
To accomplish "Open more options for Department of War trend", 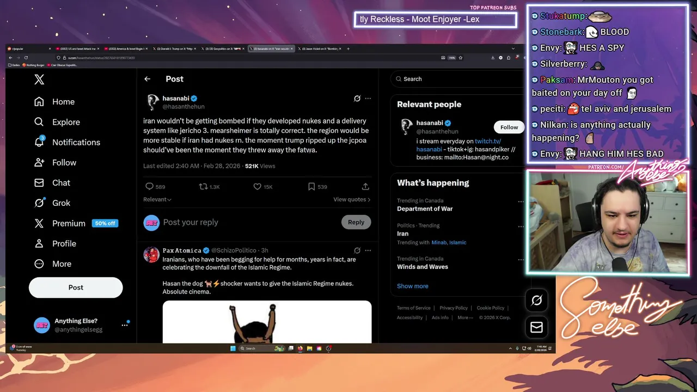I will coord(521,201).
